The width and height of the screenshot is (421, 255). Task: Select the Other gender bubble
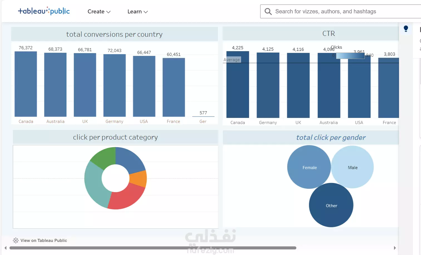331,205
